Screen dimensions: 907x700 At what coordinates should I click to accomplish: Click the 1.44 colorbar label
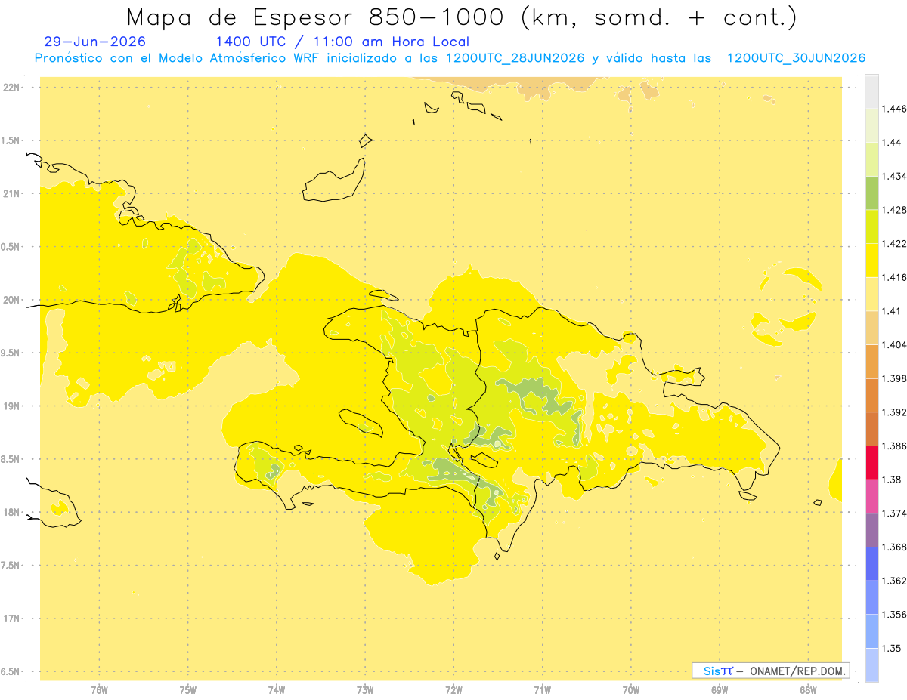tap(891, 142)
